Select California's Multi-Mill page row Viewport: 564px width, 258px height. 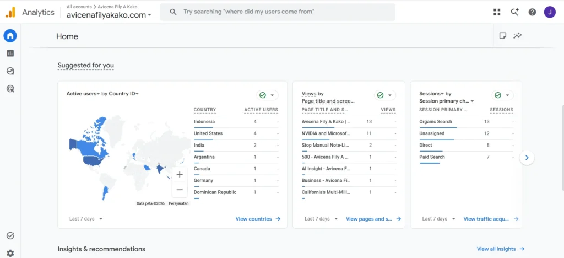point(349,192)
